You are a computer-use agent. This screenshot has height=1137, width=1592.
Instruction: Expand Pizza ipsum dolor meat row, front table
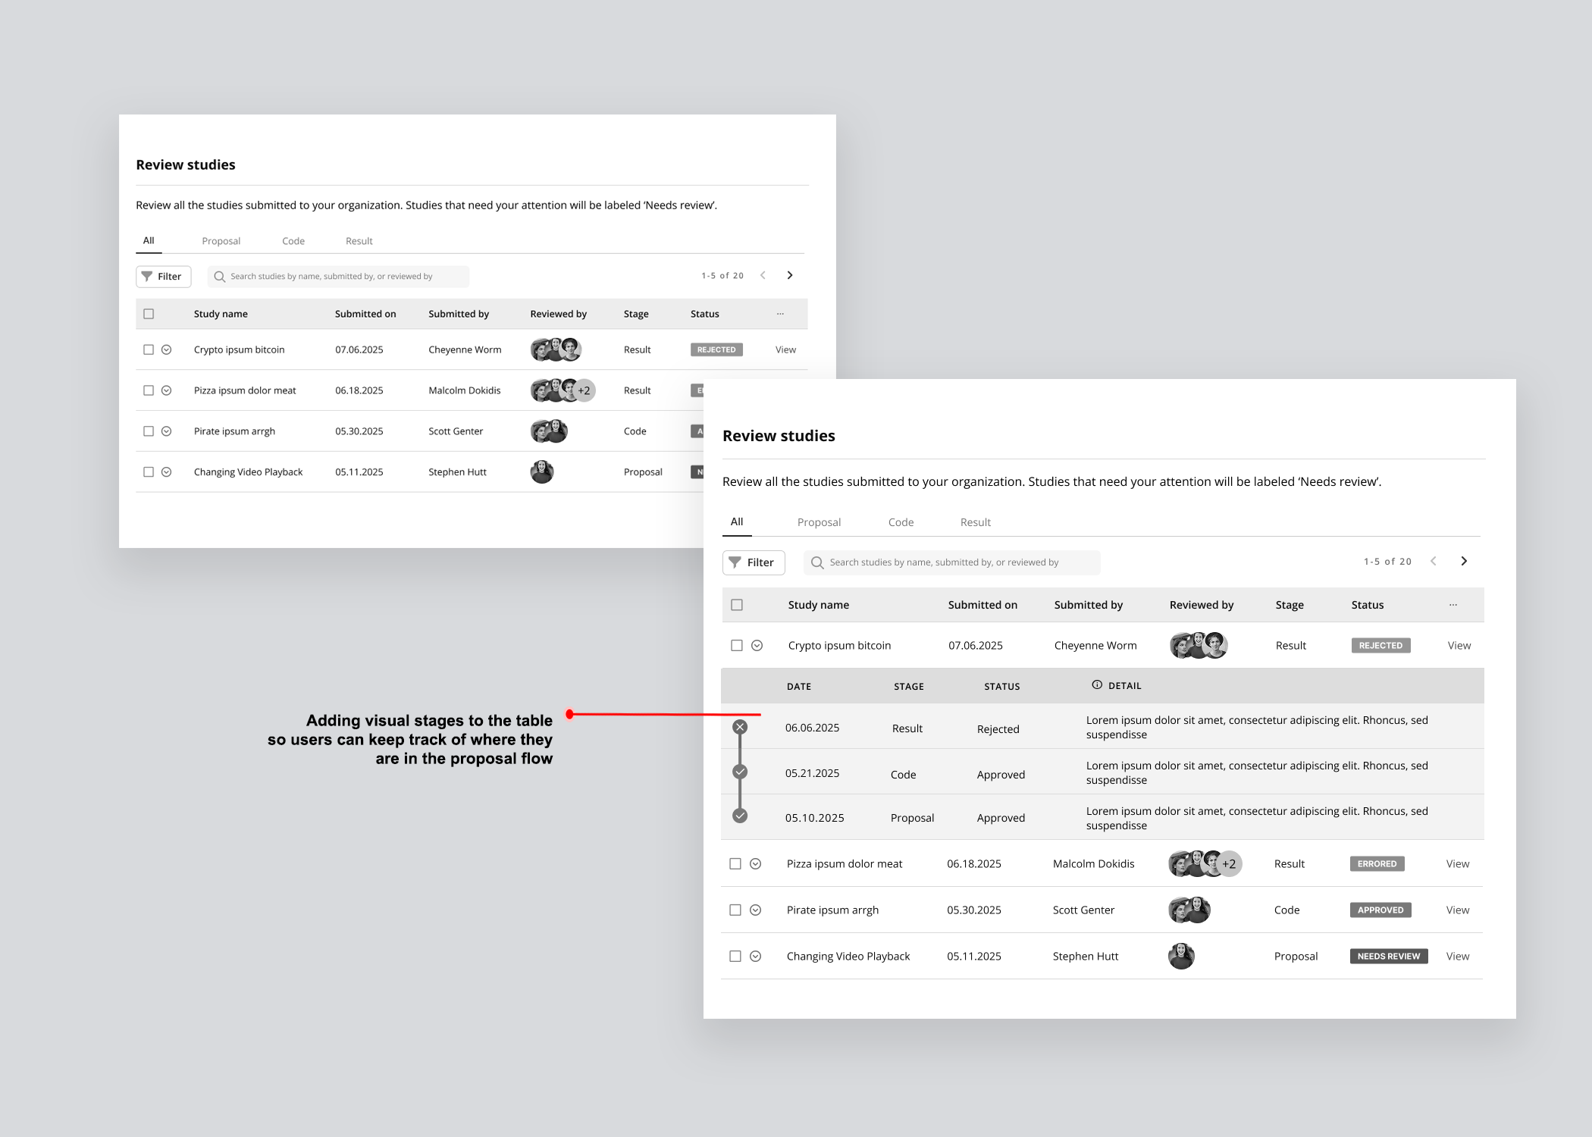(x=755, y=863)
